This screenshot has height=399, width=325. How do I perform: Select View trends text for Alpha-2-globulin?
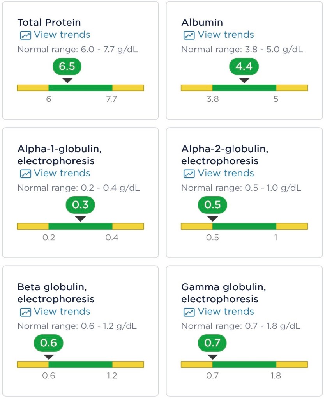pyautogui.click(x=226, y=173)
